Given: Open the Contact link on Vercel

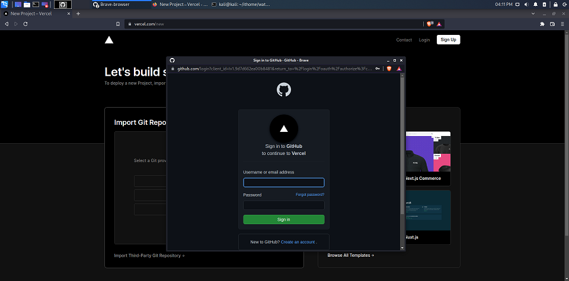Looking at the screenshot, I should pos(404,40).
